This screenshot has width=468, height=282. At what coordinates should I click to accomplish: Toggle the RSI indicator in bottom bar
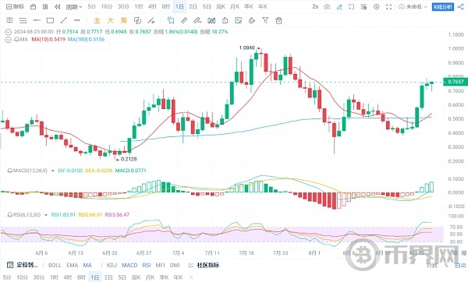pos(147,265)
